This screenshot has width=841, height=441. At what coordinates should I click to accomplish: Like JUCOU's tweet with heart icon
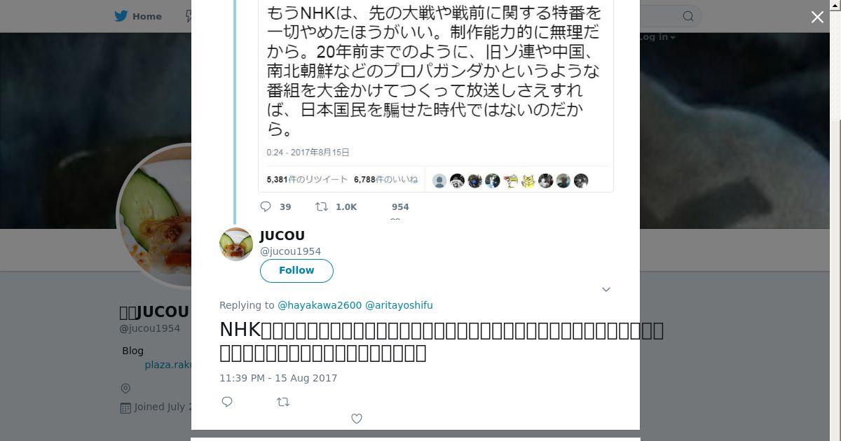tap(357, 419)
